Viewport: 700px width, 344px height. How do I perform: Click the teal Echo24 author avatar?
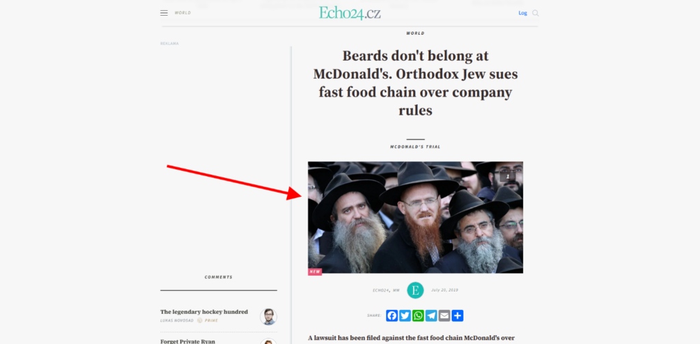click(x=415, y=291)
